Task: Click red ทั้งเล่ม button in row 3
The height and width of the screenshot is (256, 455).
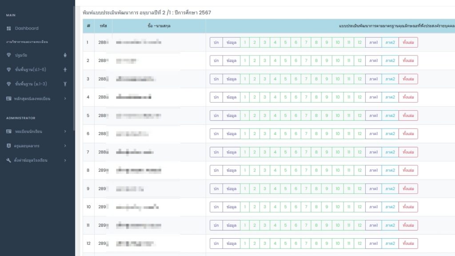Action: [x=408, y=79]
